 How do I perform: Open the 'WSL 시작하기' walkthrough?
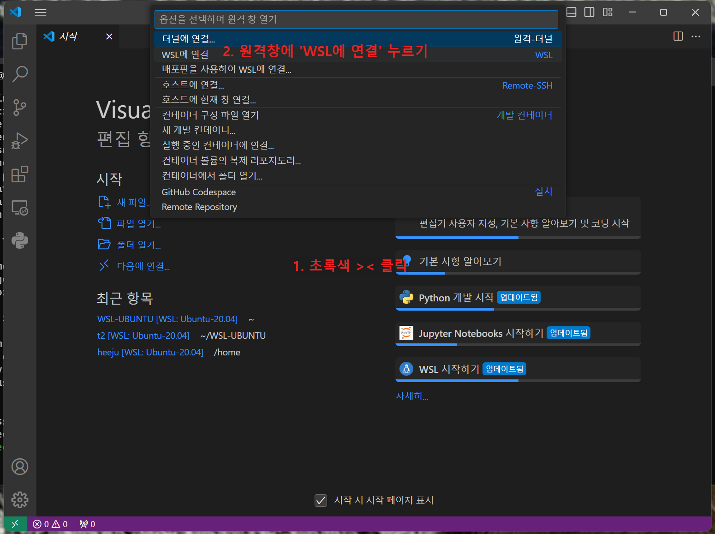[518, 369]
